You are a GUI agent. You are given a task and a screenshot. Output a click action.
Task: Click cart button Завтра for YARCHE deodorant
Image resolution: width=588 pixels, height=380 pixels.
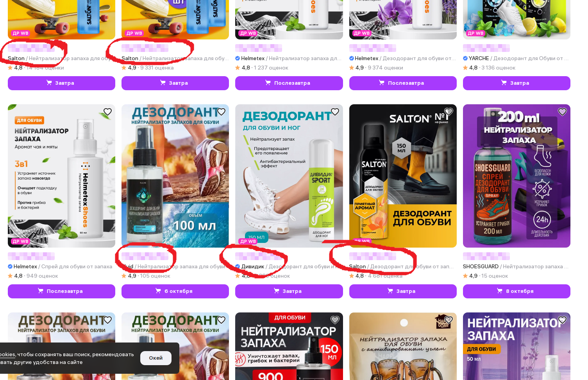pos(517,83)
